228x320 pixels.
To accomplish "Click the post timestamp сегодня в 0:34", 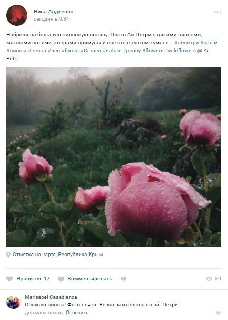I will click(51, 19).
